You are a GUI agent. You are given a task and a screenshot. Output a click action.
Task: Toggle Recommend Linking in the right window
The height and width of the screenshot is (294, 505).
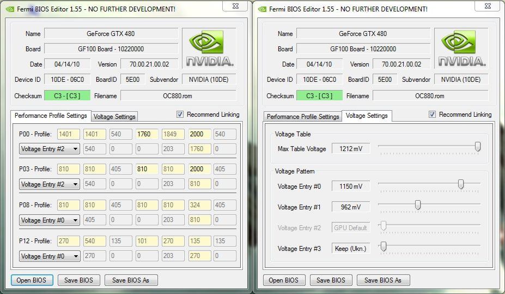tap(432, 115)
